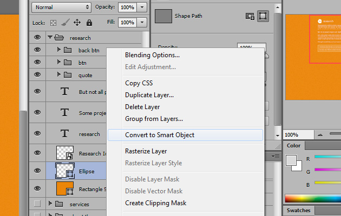Hide the research group layer
Screen dimensions: 341x216
click(x=37, y=38)
